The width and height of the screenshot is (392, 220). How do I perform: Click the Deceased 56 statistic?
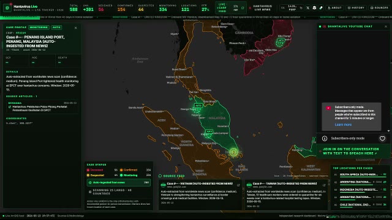105,8
